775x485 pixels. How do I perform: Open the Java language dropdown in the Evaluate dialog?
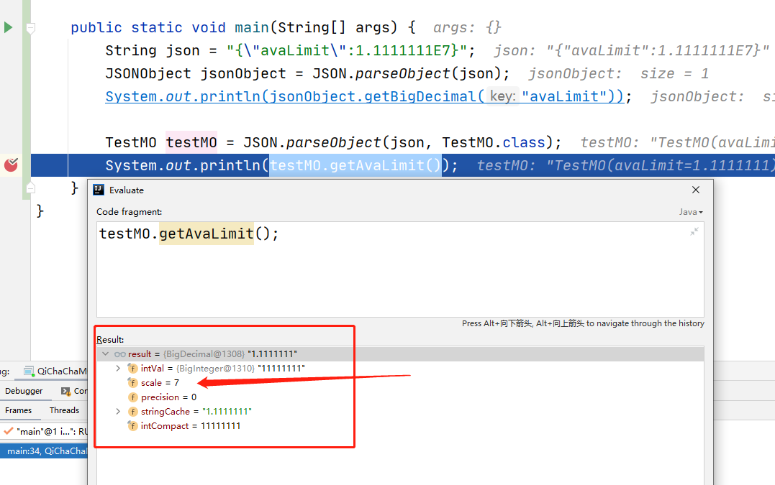tap(690, 211)
